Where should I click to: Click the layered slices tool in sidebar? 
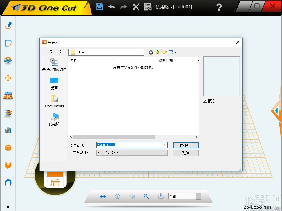tap(8, 112)
